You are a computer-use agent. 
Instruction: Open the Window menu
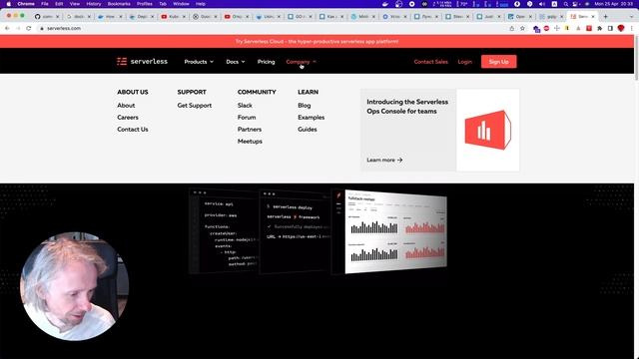pos(181,4)
